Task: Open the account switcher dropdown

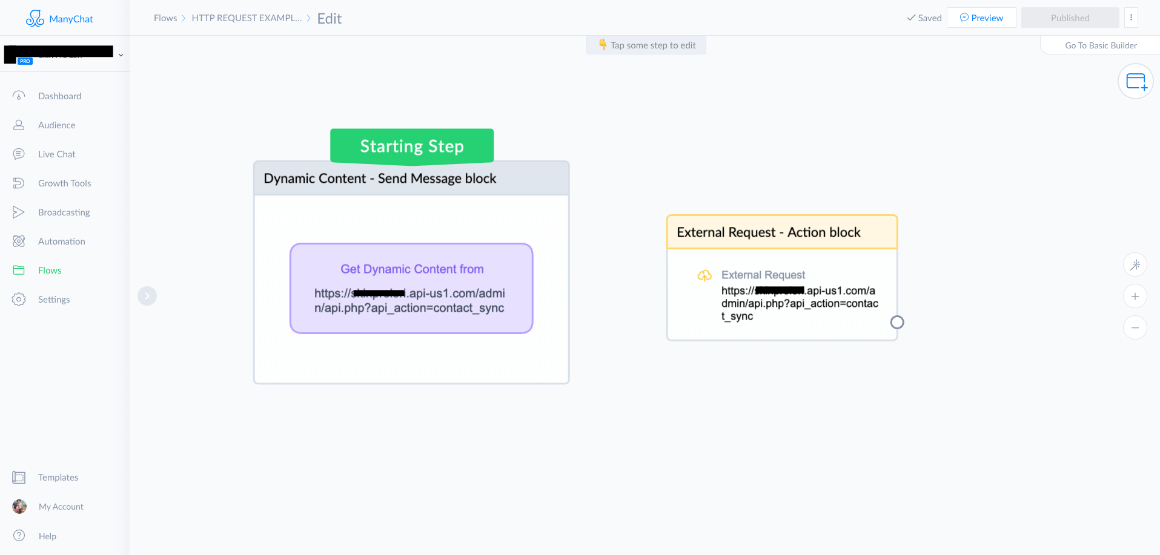Action: [121, 54]
